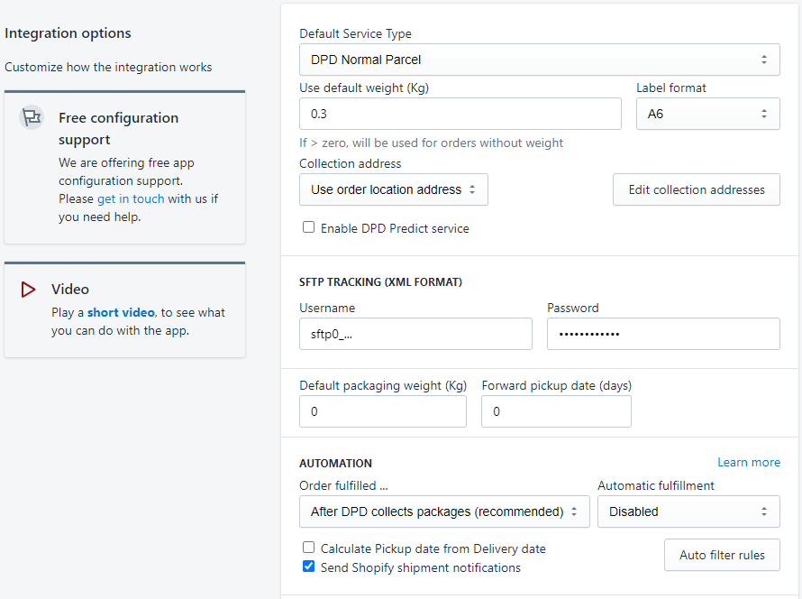The width and height of the screenshot is (802, 599).
Task: Open the Automatic fulfillment Disabled dropdown
Action: [x=688, y=511]
